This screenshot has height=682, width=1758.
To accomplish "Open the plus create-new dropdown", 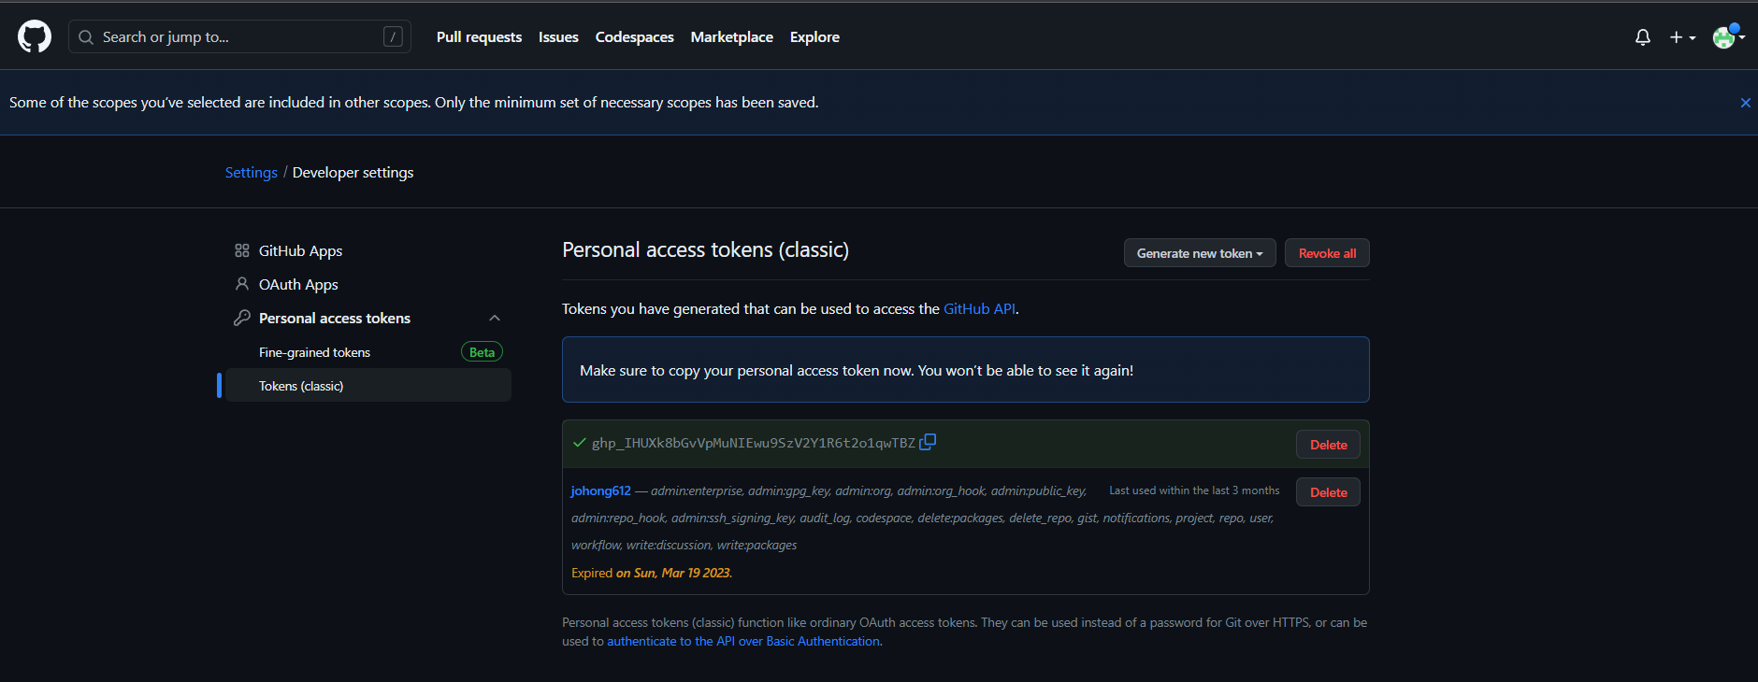I will coord(1682,37).
